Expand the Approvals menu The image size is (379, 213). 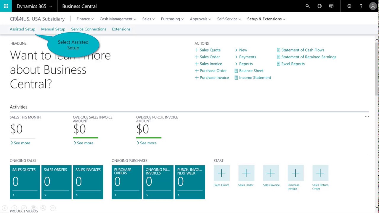coord(200,19)
